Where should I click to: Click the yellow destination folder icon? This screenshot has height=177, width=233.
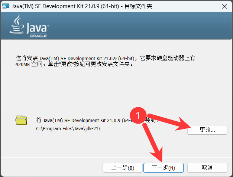[21, 120]
